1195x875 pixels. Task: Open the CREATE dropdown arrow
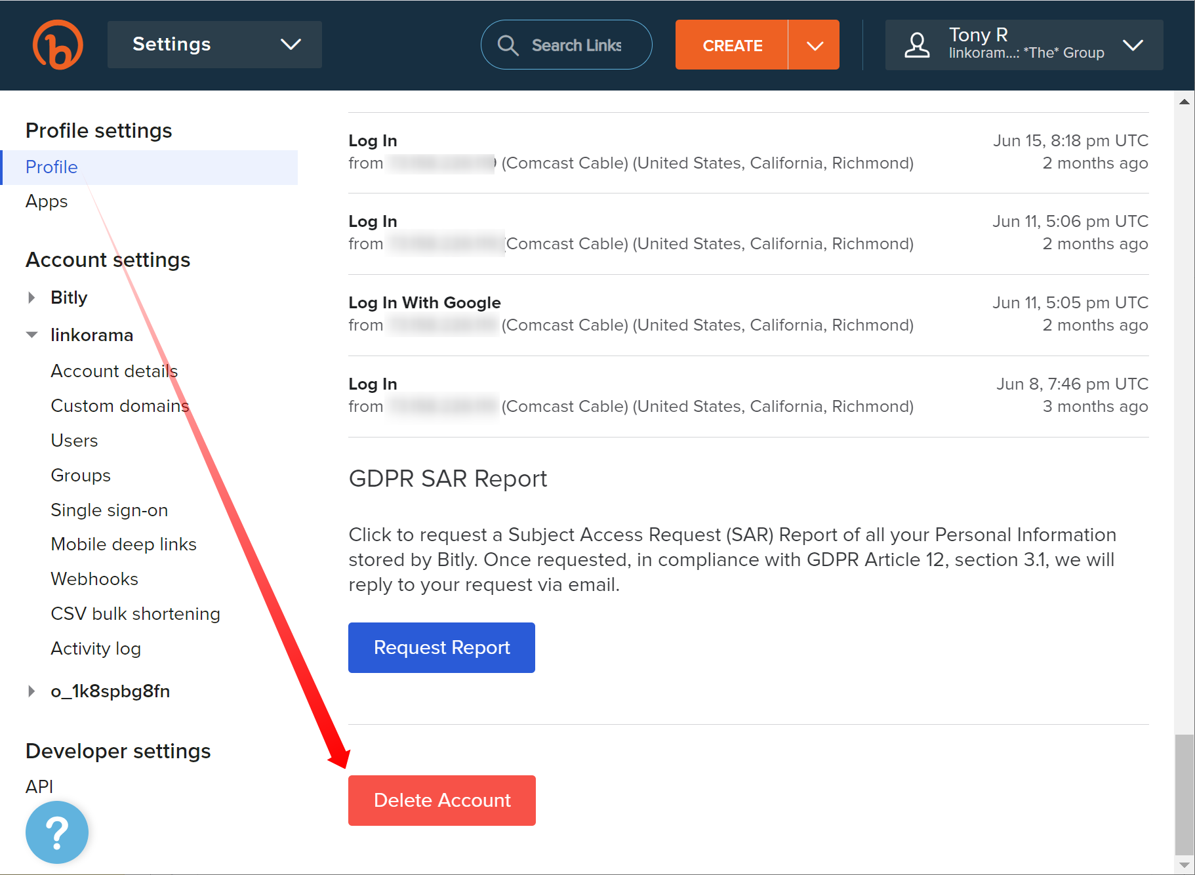tap(814, 45)
